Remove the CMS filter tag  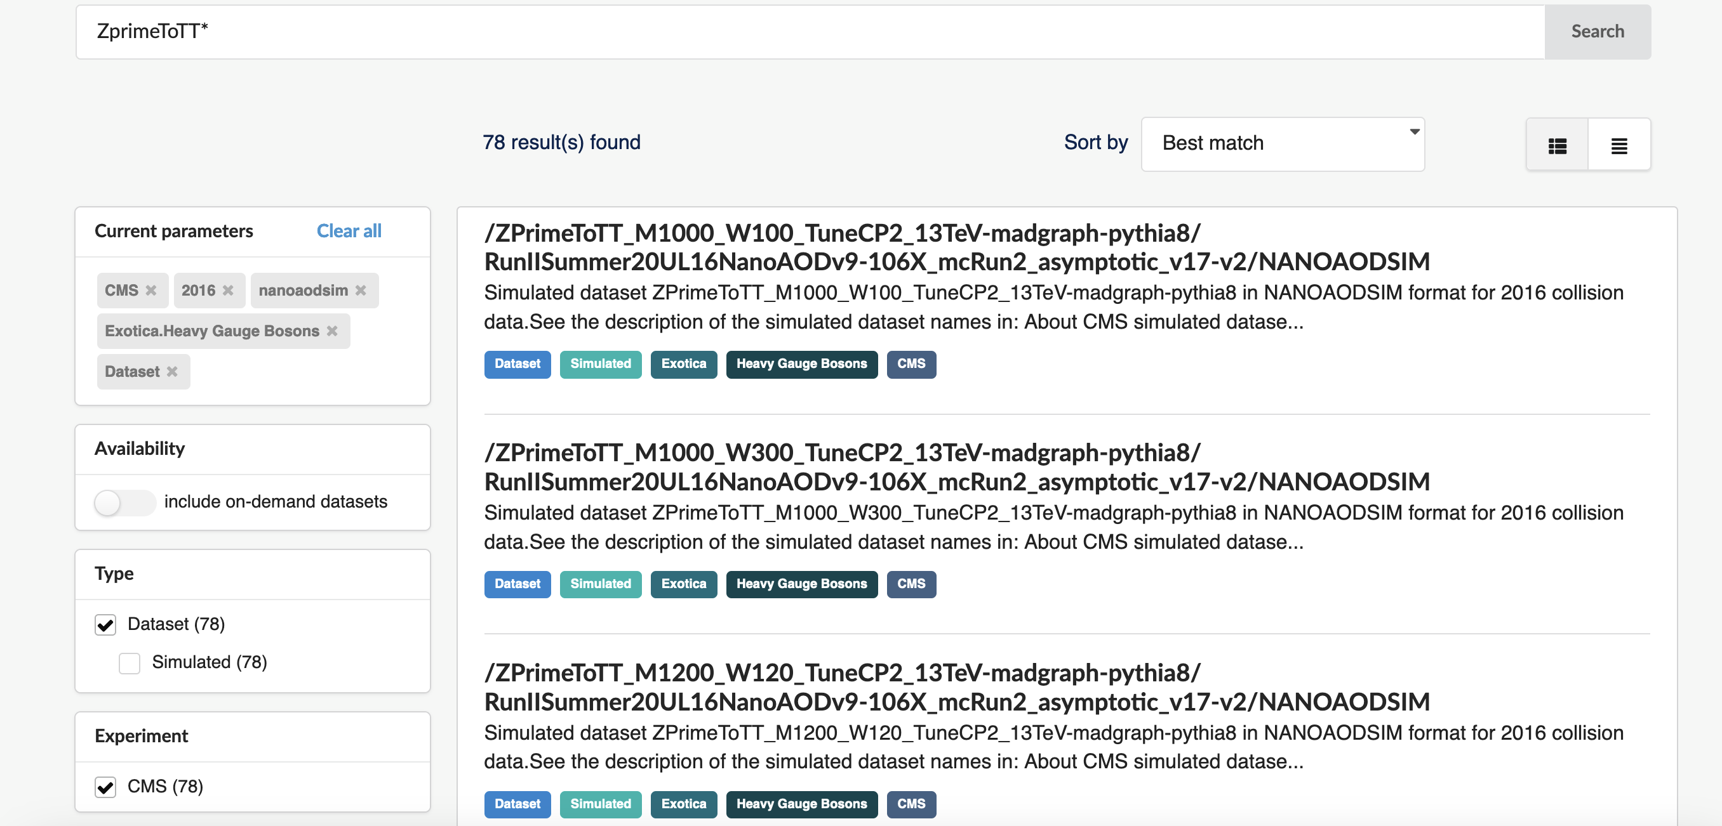click(151, 291)
